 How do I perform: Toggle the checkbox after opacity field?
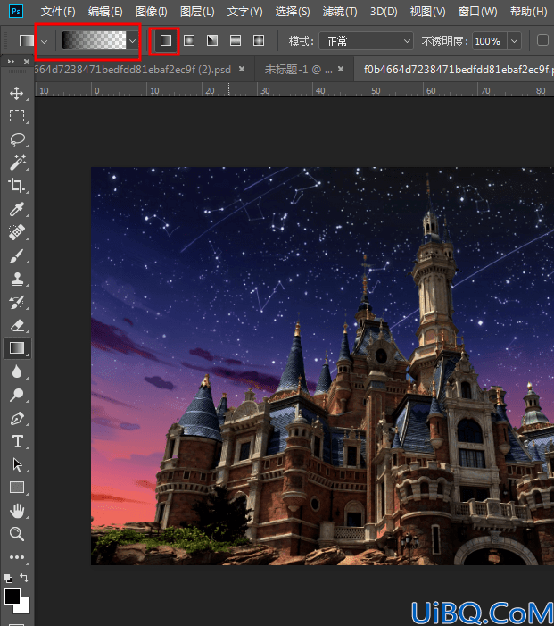point(542,40)
